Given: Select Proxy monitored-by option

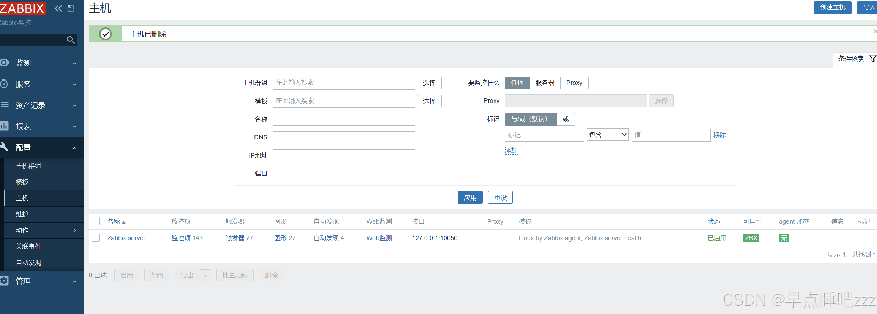Looking at the screenshot, I should point(574,83).
